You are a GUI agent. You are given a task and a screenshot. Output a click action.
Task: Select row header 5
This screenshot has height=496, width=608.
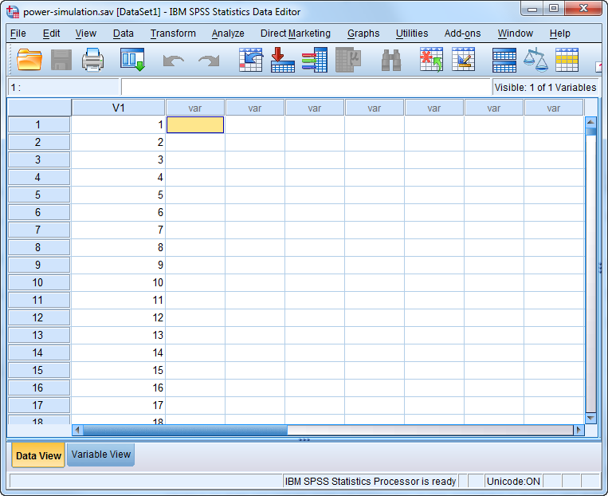pyautogui.click(x=39, y=195)
